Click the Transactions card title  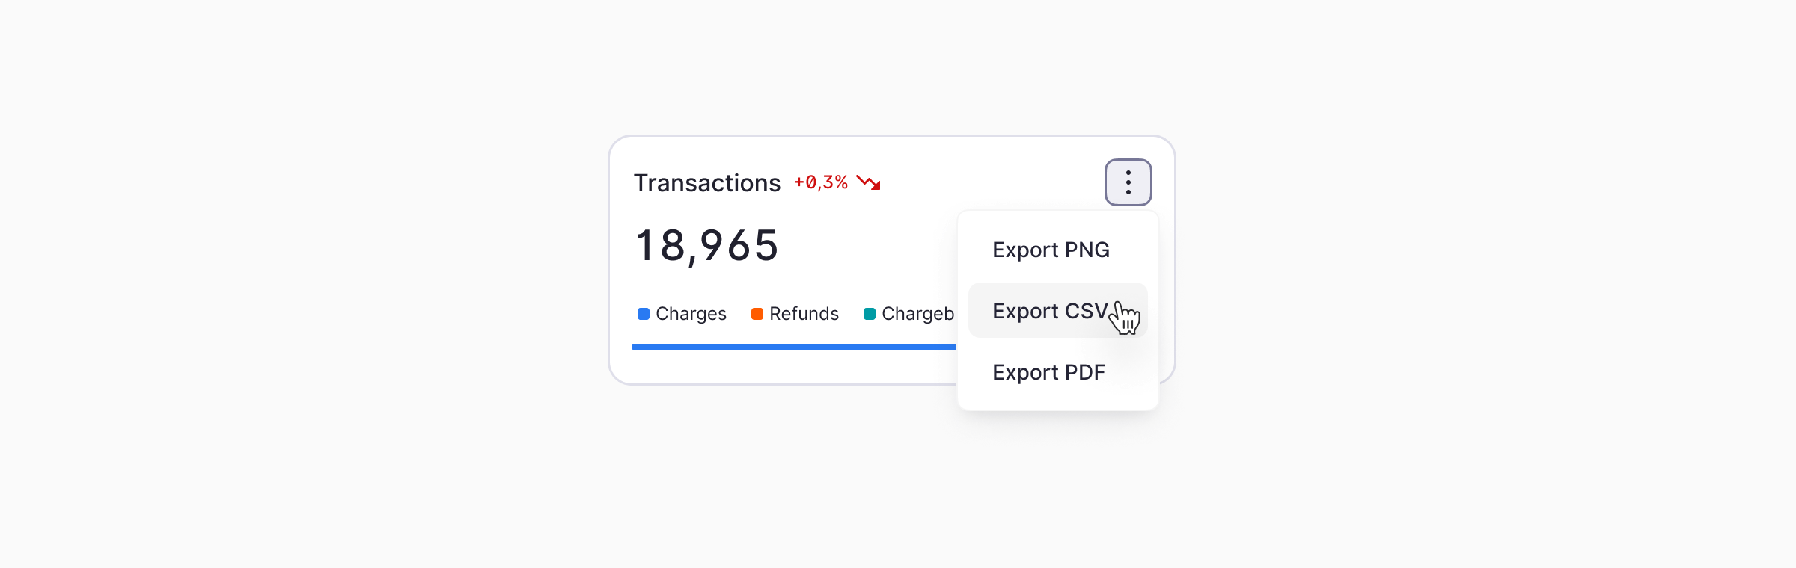[x=706, y=183]
